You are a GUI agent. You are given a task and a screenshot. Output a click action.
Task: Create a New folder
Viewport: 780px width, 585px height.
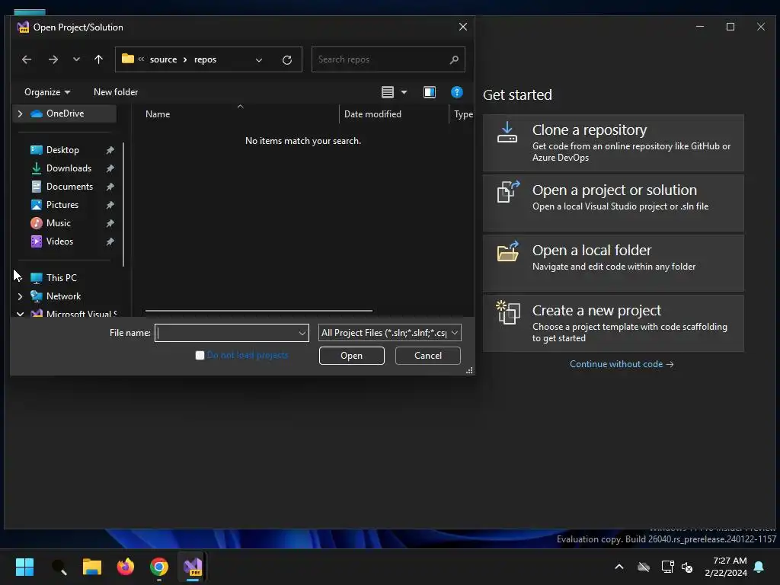pos(116,92)
